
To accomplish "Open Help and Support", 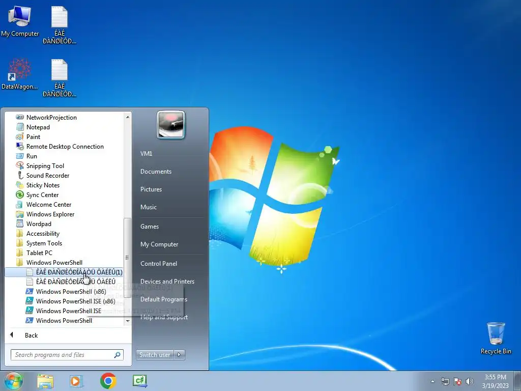I will tap(164, 317).
